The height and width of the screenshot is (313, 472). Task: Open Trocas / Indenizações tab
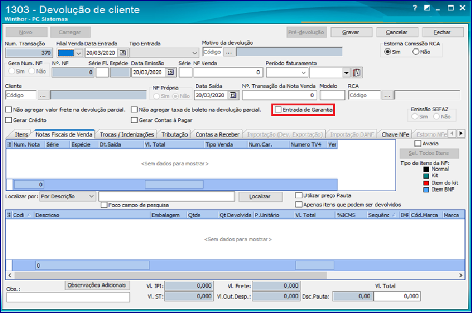point(127,135)
